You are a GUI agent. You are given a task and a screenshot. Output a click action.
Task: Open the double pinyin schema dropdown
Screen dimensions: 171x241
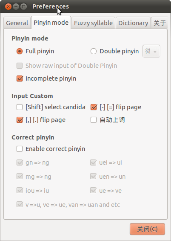click(x=151, y=51)
